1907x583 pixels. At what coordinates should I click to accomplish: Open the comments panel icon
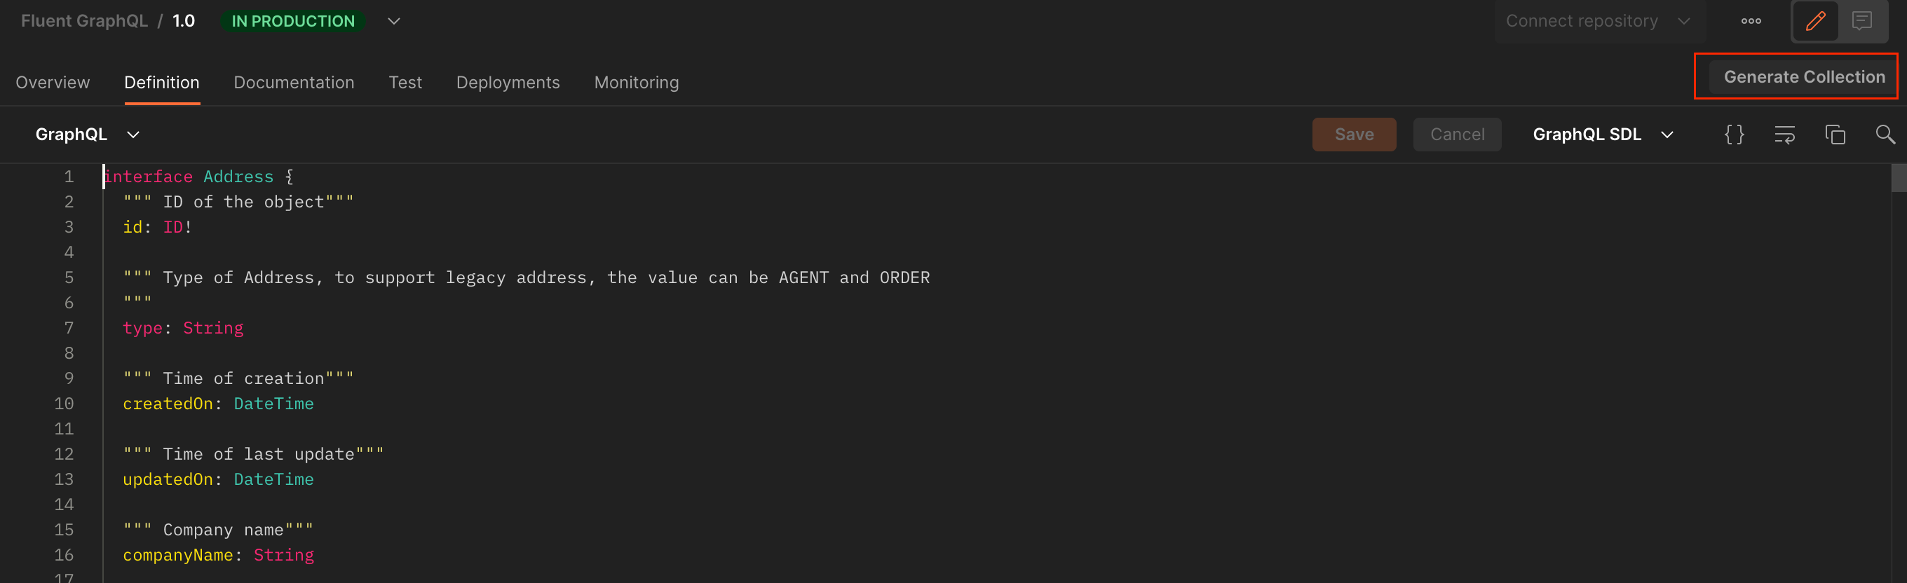tap(1861, 21)
